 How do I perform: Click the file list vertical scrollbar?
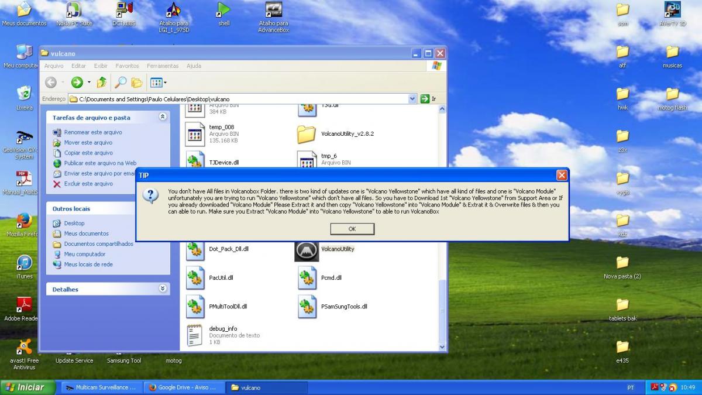pos(443,228)
